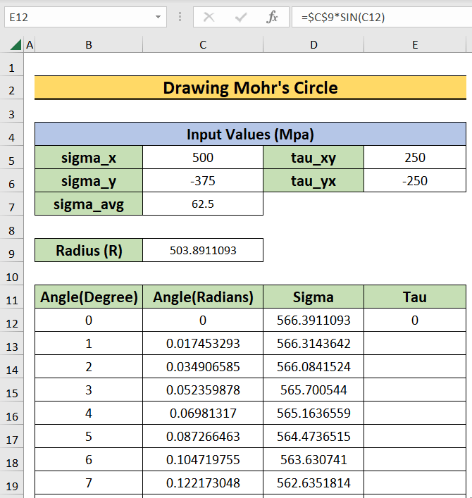Click the Select All triangle corner

[15, 44]
